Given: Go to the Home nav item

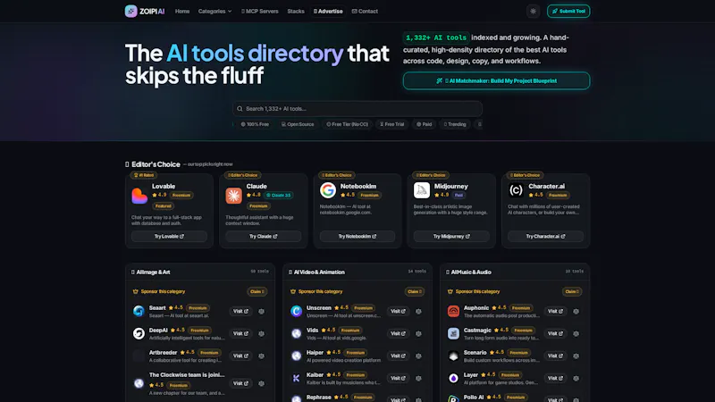Looking at the screenshot, I should coord(182,11).
